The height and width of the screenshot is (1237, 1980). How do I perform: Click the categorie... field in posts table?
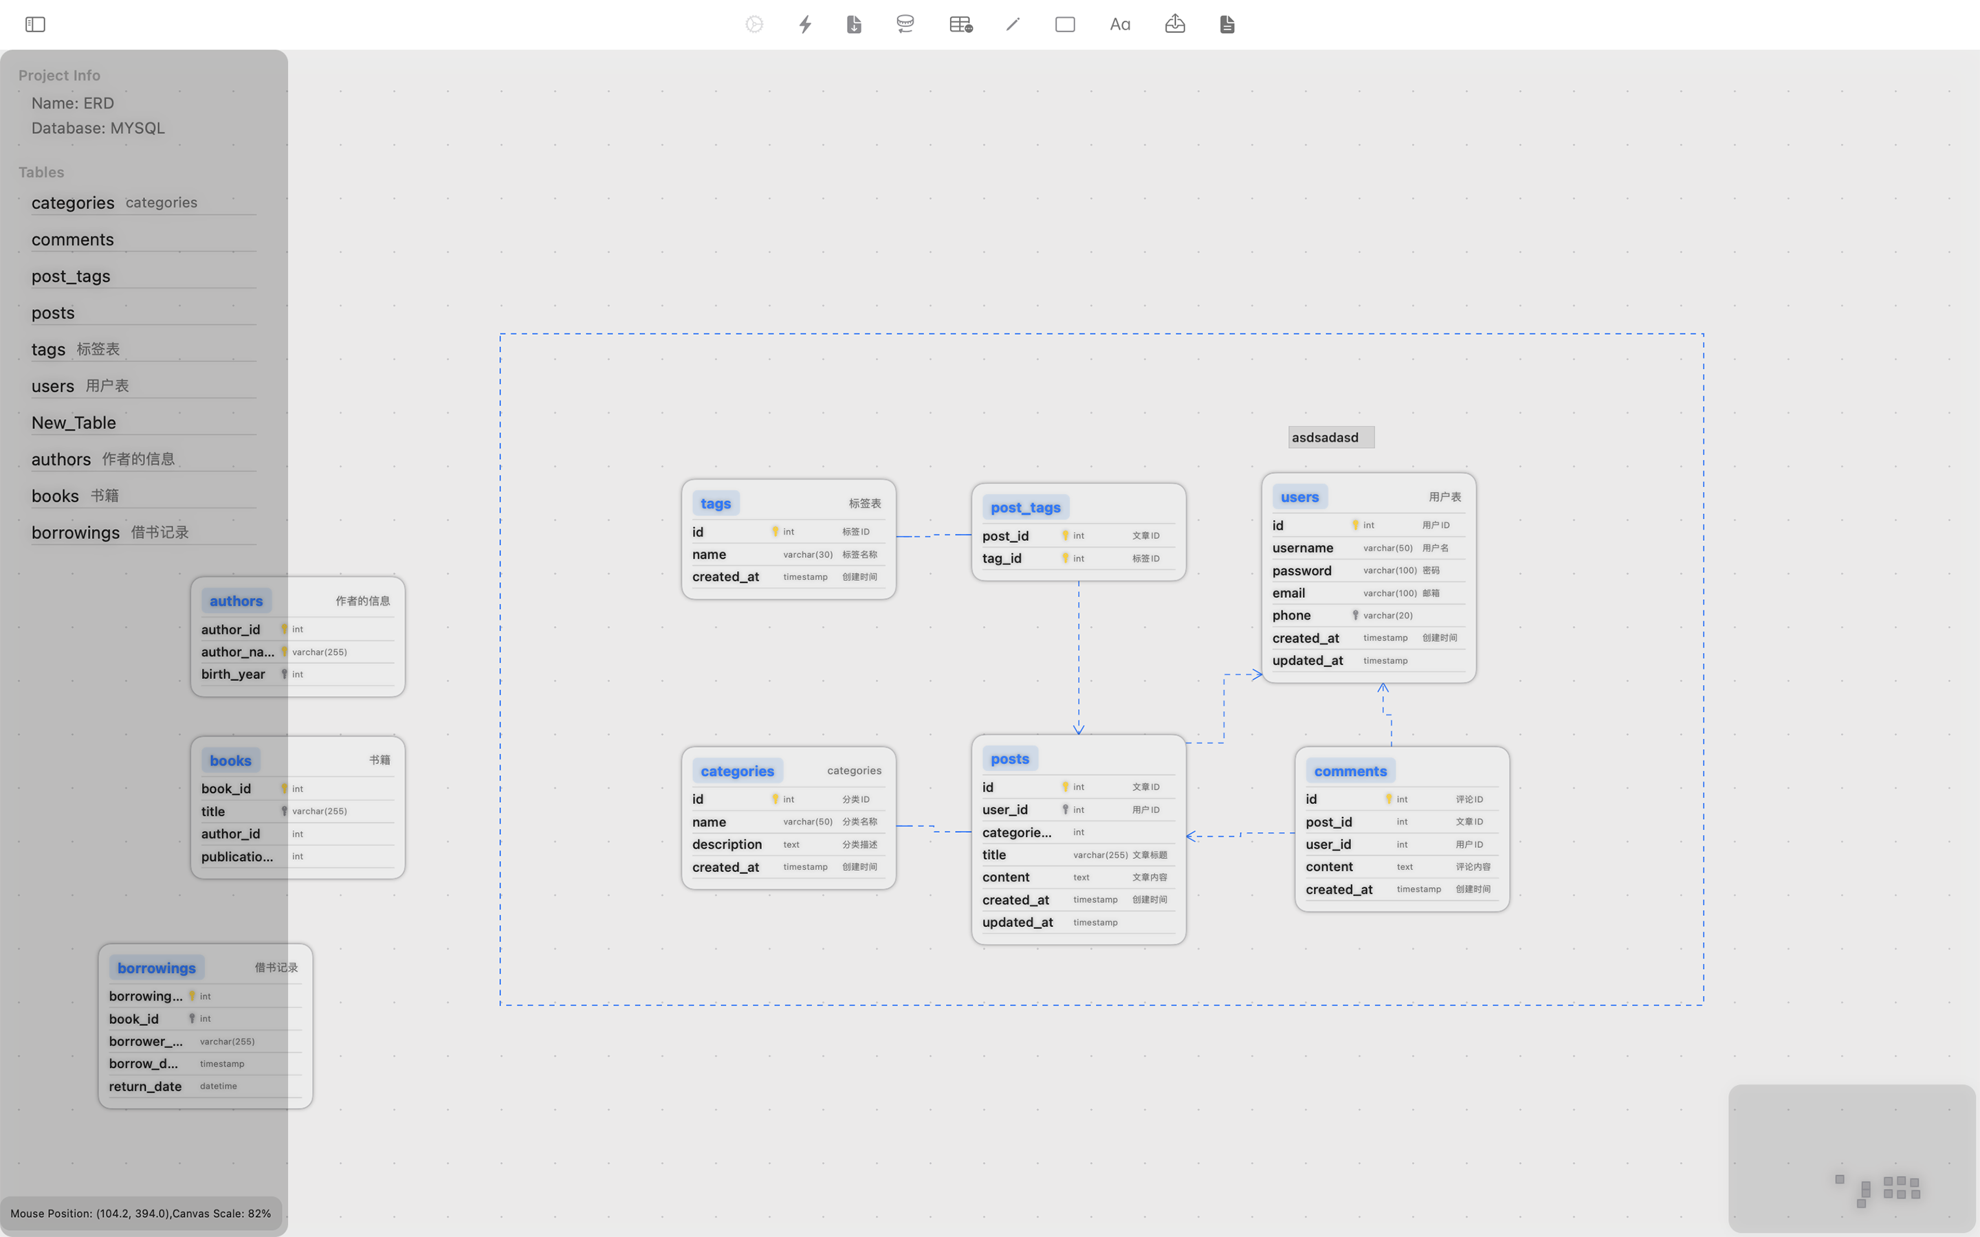(x=1079, y=832)
